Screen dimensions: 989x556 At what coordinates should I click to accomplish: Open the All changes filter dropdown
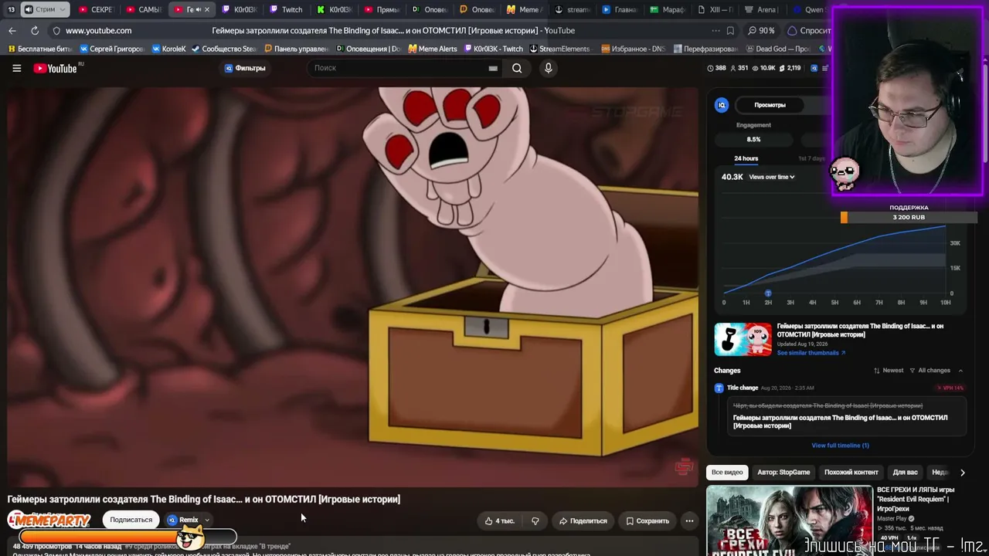tap(930, 371)
